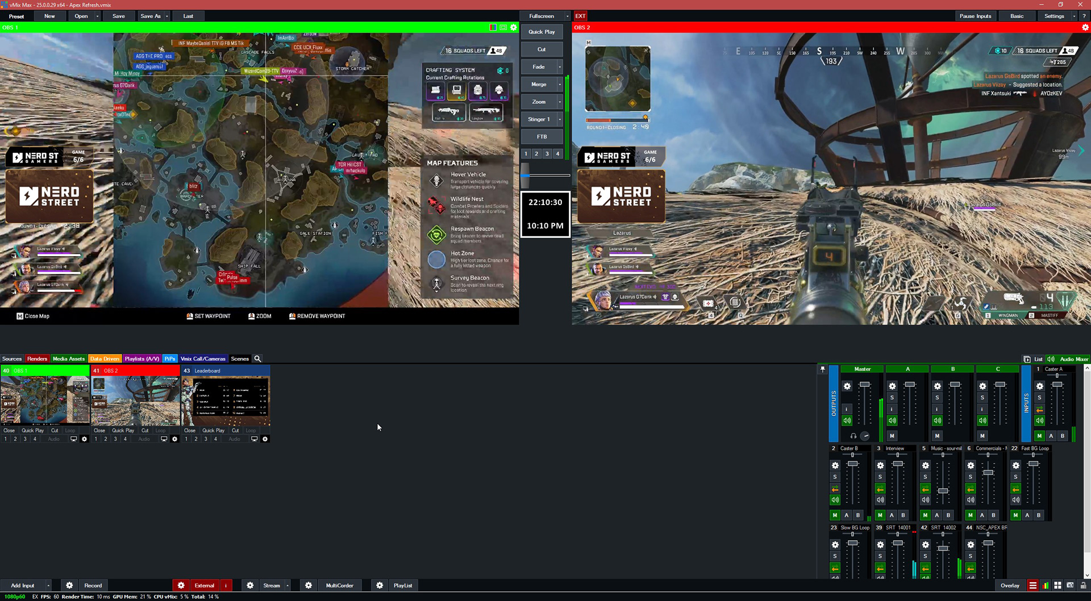Screen dimensions: 1091x601
Task: Click the Quick Play transition button
Action: [x=542, y=32]
